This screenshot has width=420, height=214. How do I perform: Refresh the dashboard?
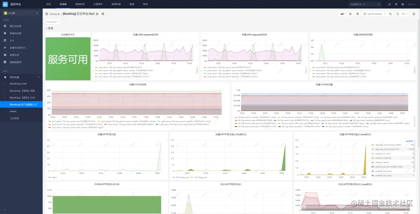coord(397,14)
